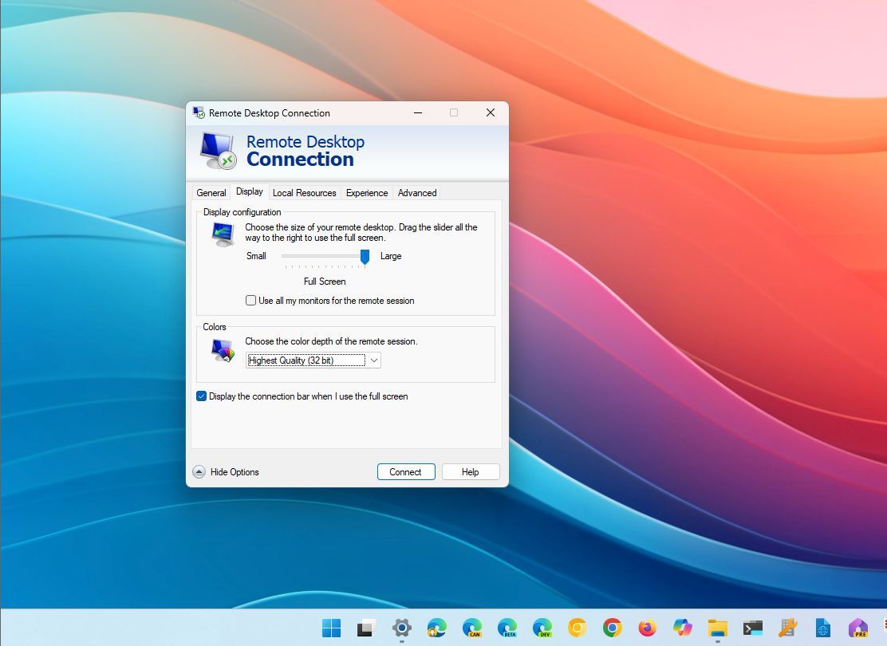The width and height of the screenshot is (887, 646).
Task: Uncheck "Display the connection bar" option
Action: click(202, 396)
